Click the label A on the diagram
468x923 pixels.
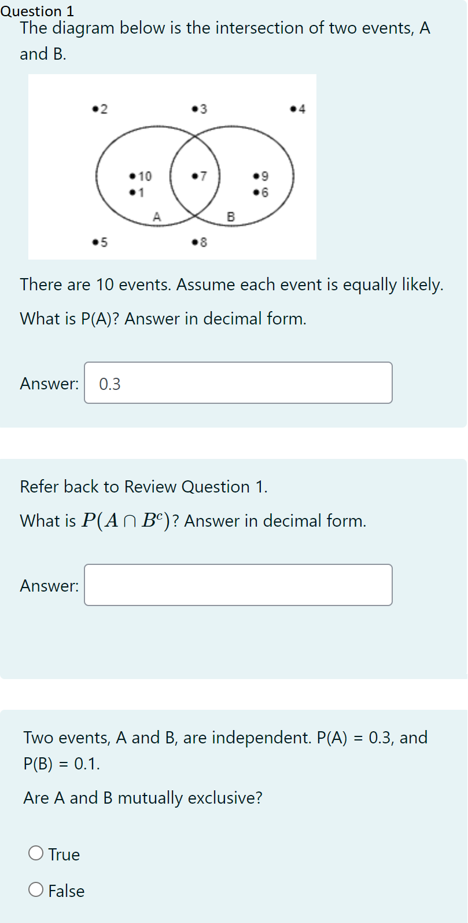coord(157,217)
